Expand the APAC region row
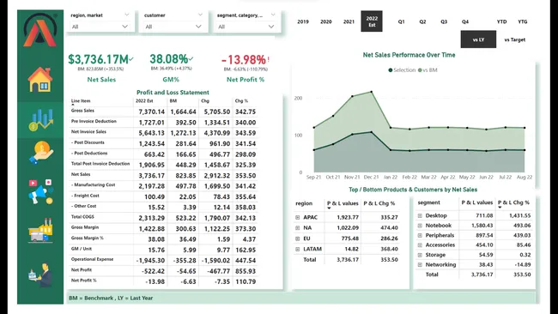The height and width of the screenshot is (314, 558). click(x=298, y=217)
